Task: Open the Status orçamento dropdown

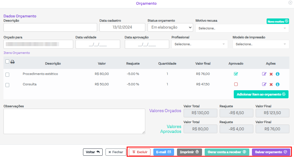Action: pyautogui.click(x=170, y=27)
